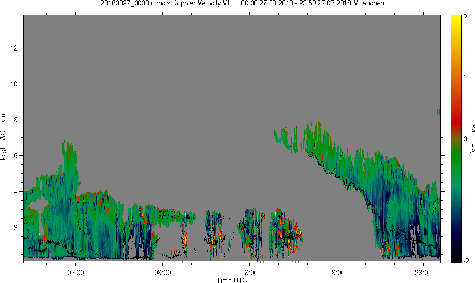475x283 pixels.
Task: Select the '03:00' time axis label
Action: tap(75, 273)
